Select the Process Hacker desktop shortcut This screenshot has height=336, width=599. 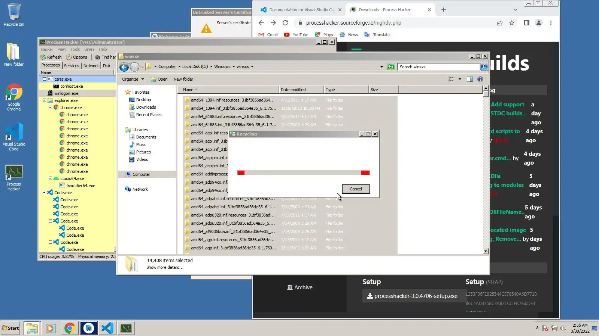(14, 178)
